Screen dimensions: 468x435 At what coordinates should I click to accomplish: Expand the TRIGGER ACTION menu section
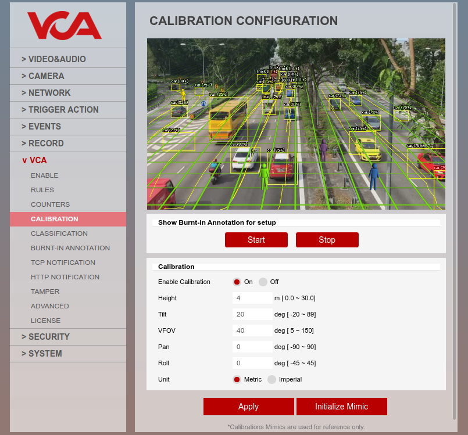pos(68,110)
